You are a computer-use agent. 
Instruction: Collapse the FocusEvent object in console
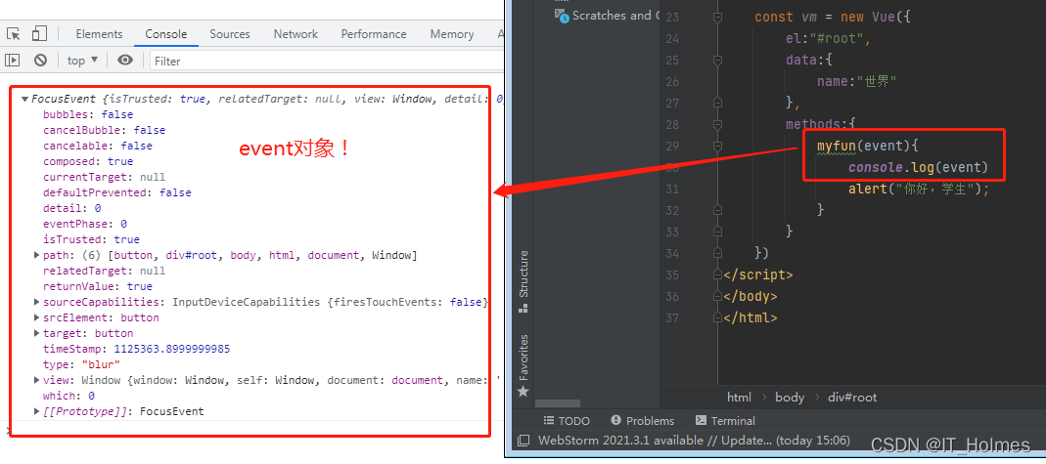click(24, 100)
